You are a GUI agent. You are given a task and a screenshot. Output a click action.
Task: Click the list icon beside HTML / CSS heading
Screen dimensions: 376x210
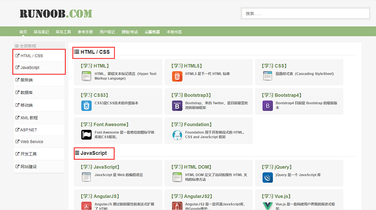tap(76, 52)
